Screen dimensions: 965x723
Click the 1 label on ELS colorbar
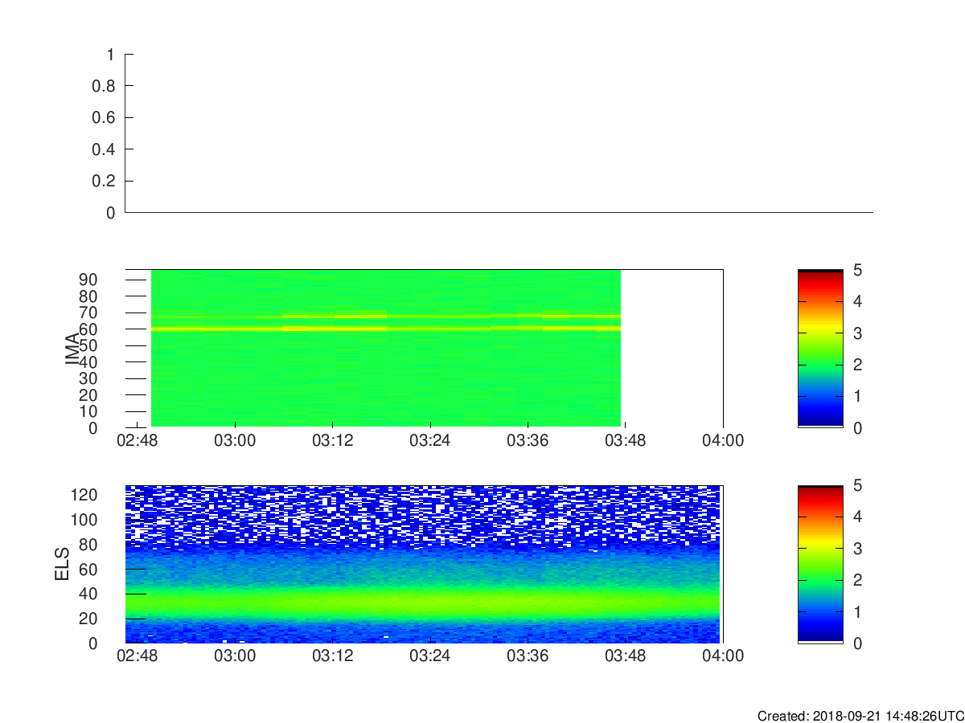click(856, 611)
